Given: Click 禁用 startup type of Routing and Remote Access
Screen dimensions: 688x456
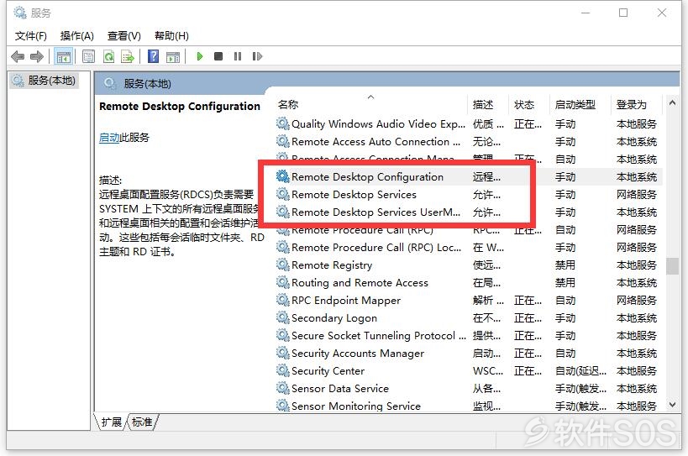Looking at the screenshot, I should tap(565, 283).
